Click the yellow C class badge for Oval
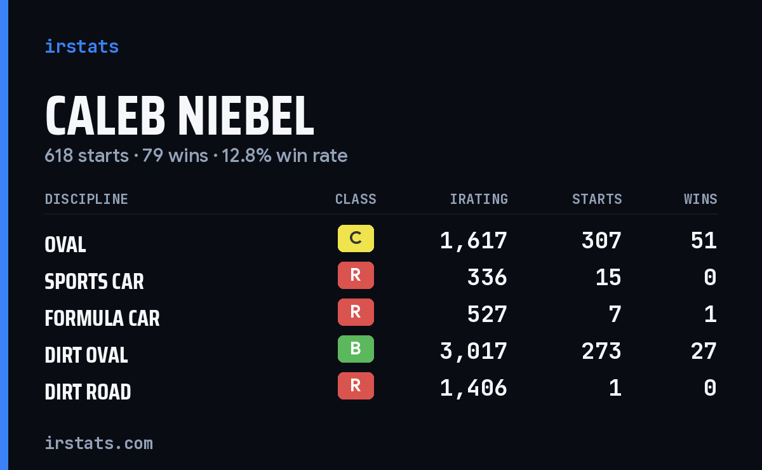 tap(356, 239)
